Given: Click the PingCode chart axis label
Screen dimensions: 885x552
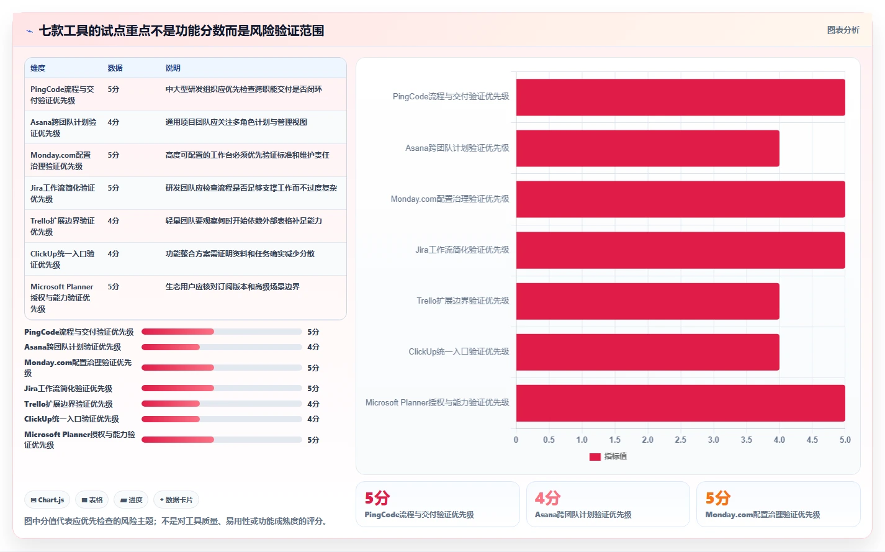Looking at the screenshot, I should pos(451,97).
